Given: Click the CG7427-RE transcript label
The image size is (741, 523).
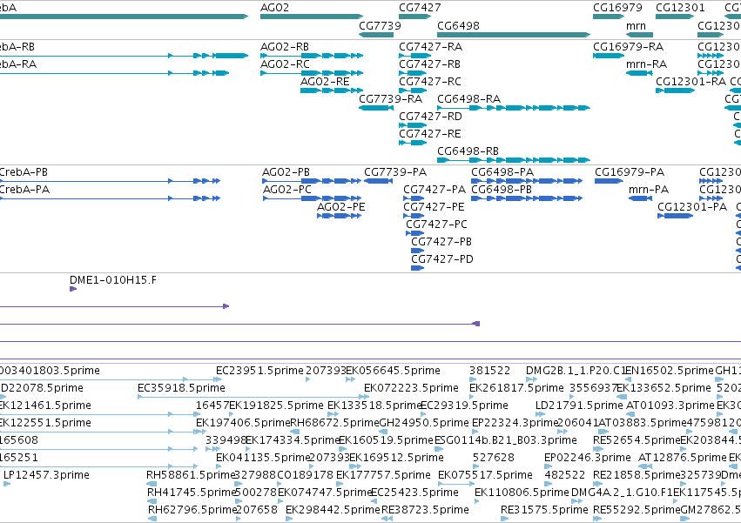Looking at the screenshot, I should [429, 134].
